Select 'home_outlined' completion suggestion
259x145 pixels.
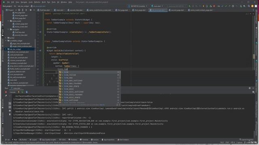(89, 100)
